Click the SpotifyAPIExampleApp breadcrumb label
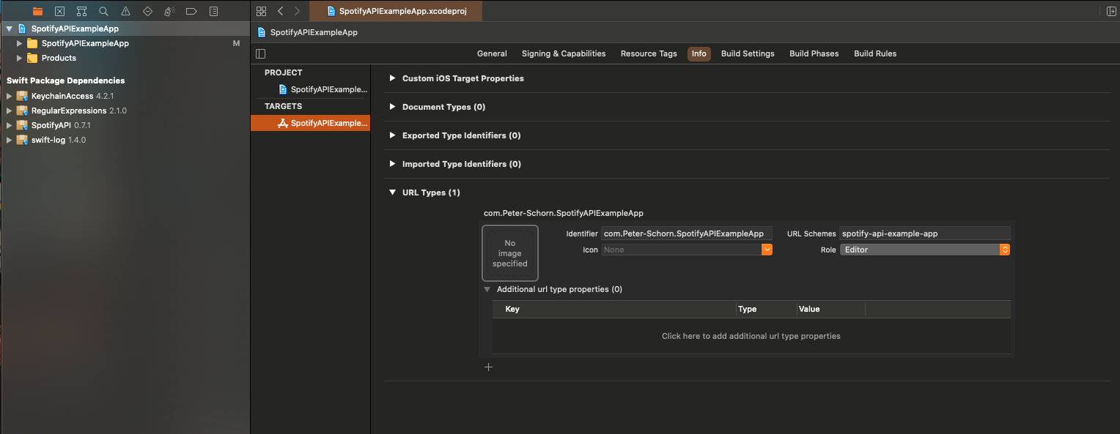This screenshot has height=434, width=1120. pos(314,32)
